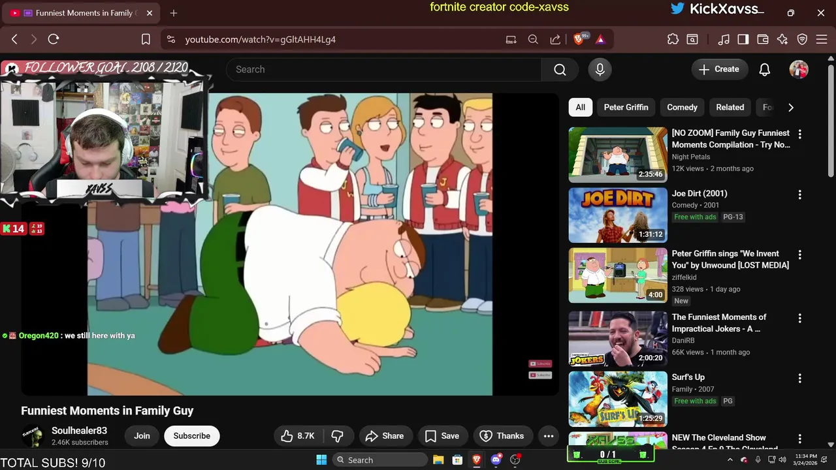This screenshot has width=836, height=470.
Task: Like the video with the 8.7K thumbs up
Action: click(x=298, y=436)
